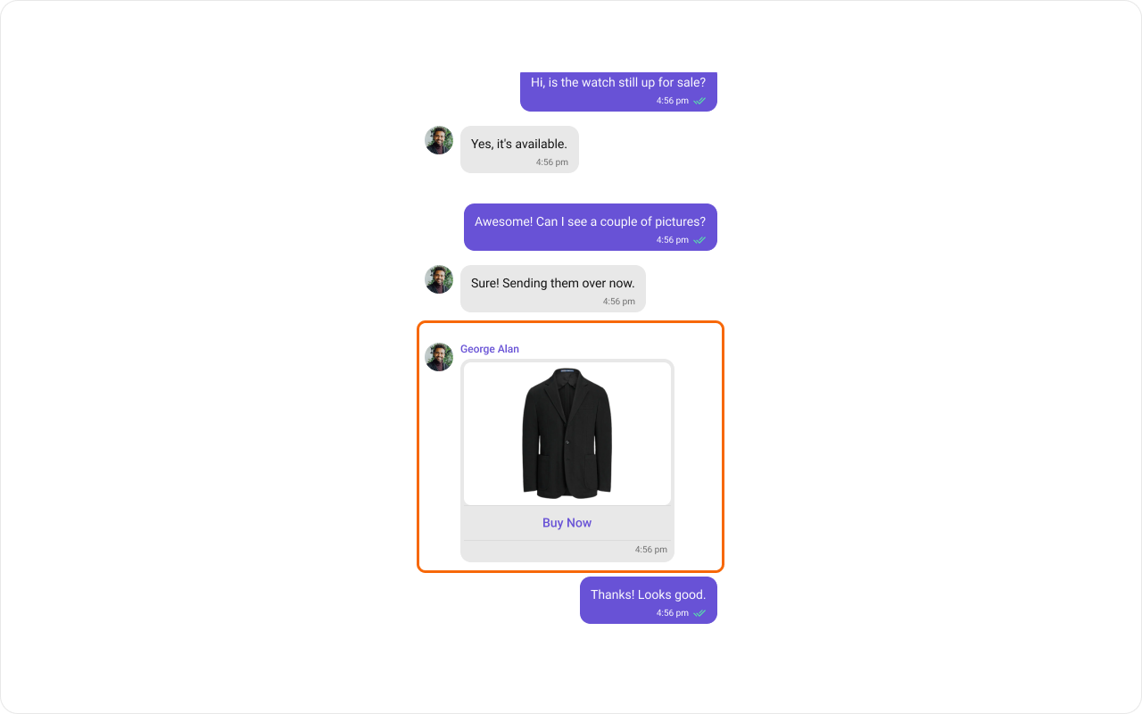Select the "Hi, is the watch still up for sale?" bubble
The image size is (1142, 714).
618,91
